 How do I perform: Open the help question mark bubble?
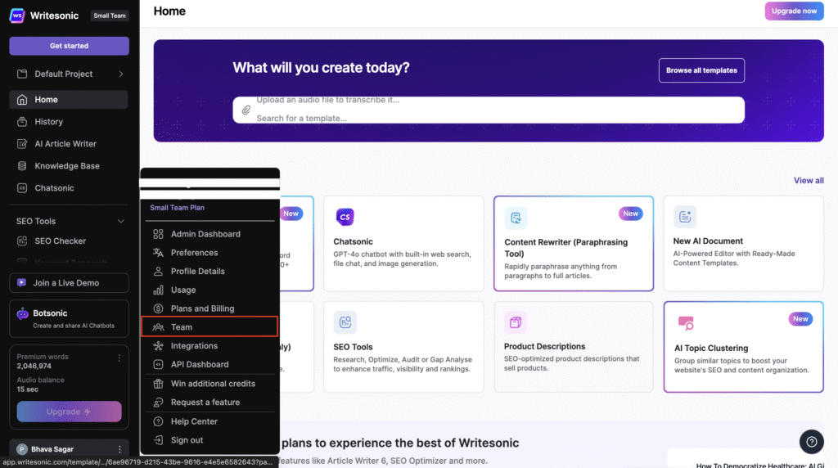pos(811,442)
